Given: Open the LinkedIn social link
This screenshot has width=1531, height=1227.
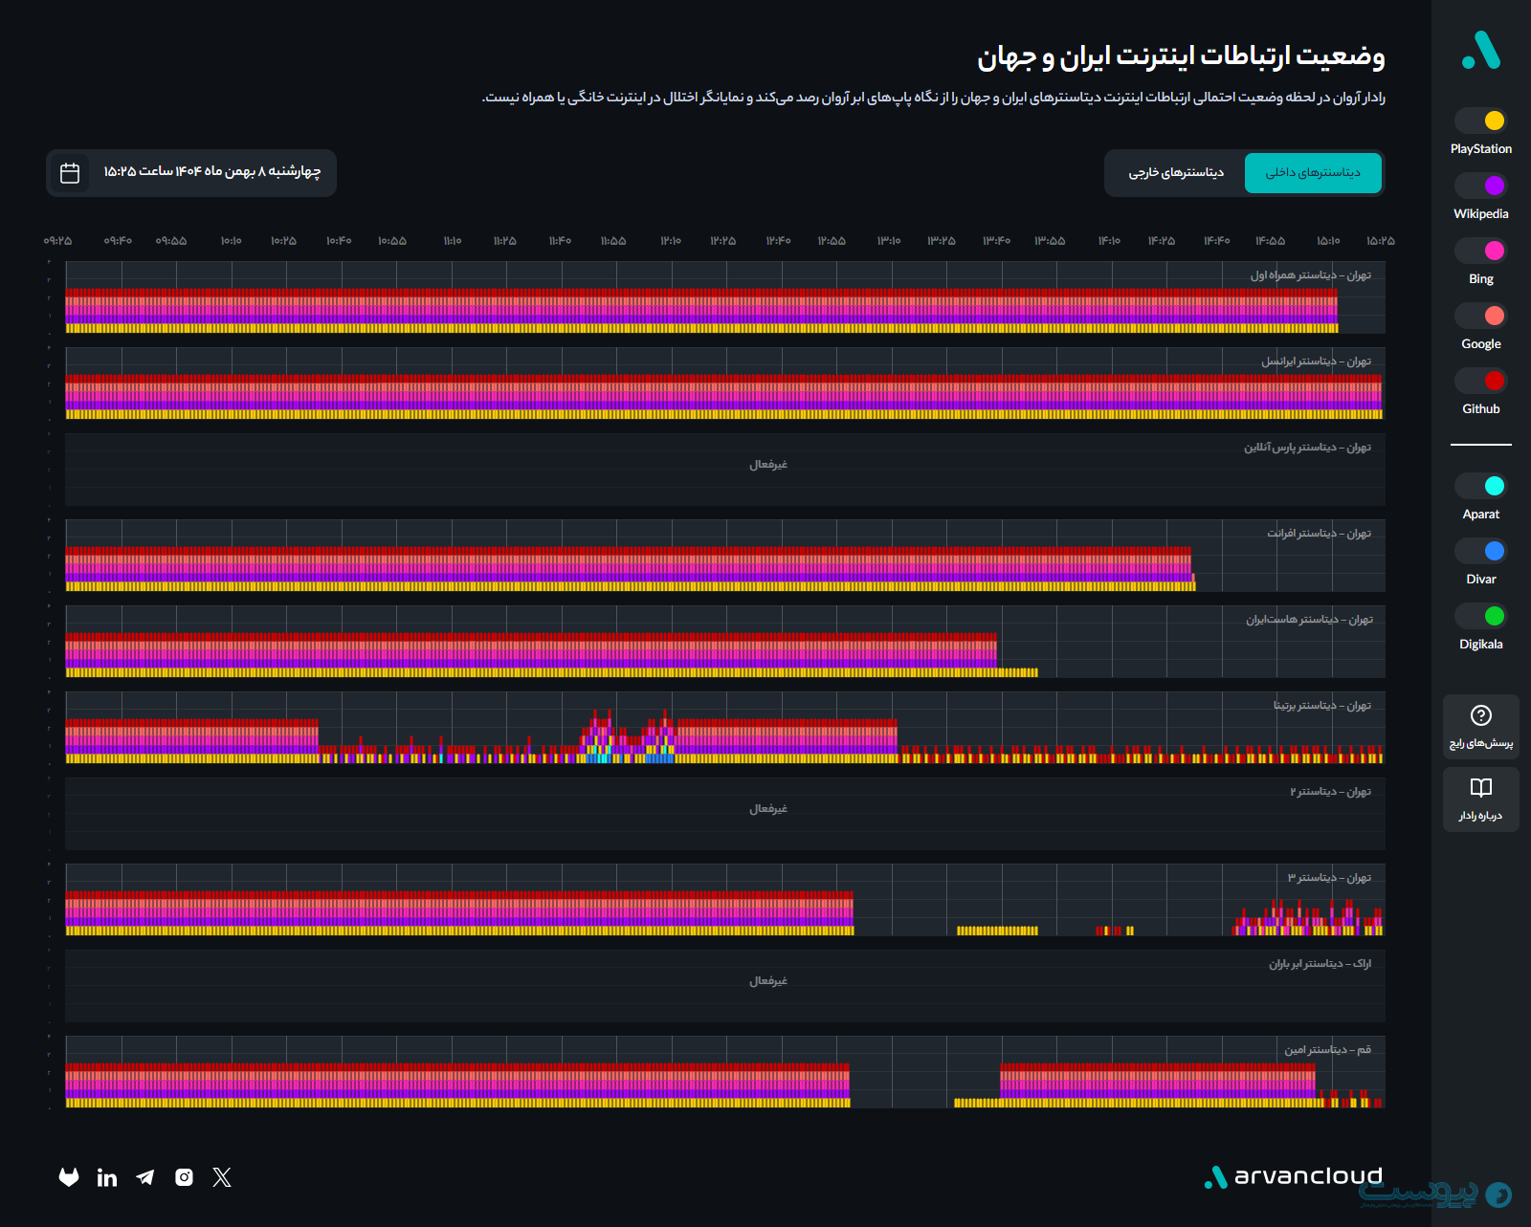Looking at the screenshot, I should 107,1177.
